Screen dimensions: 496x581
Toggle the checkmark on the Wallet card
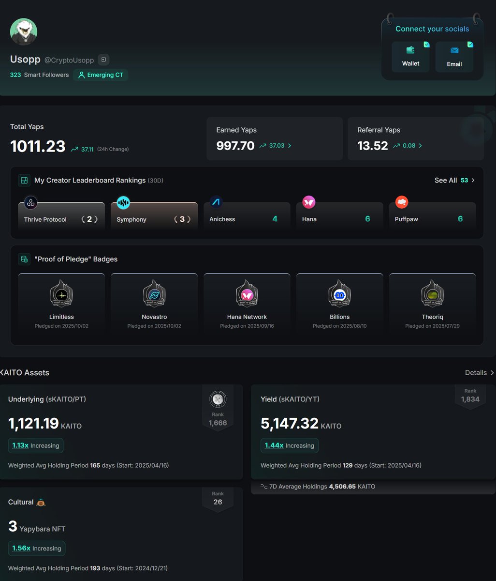point(426,45)
